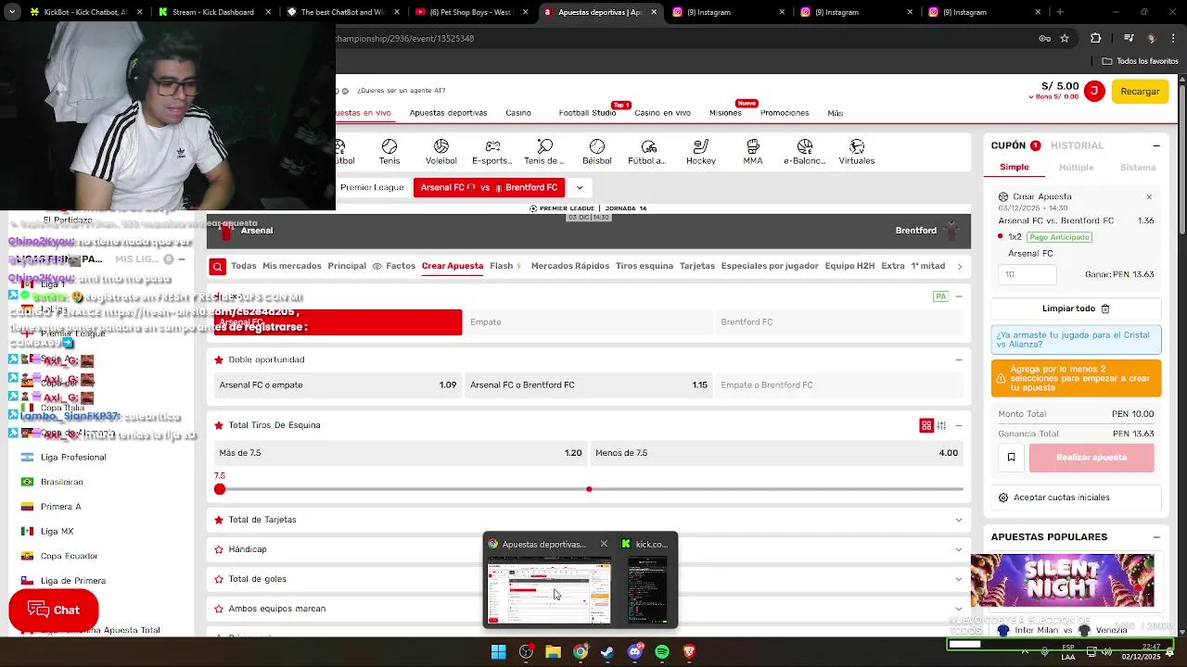Expand the Hándicap market
The image size is (1187, 667).
(958, 549)
